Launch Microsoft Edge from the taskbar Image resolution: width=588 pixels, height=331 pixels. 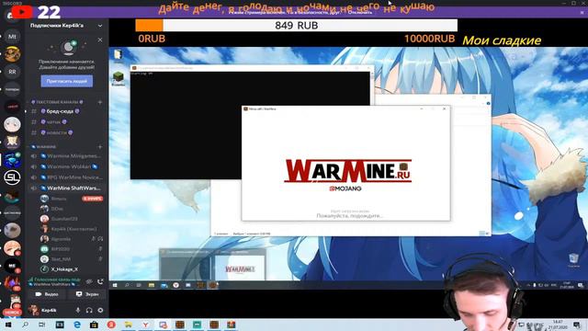(77, 325)
